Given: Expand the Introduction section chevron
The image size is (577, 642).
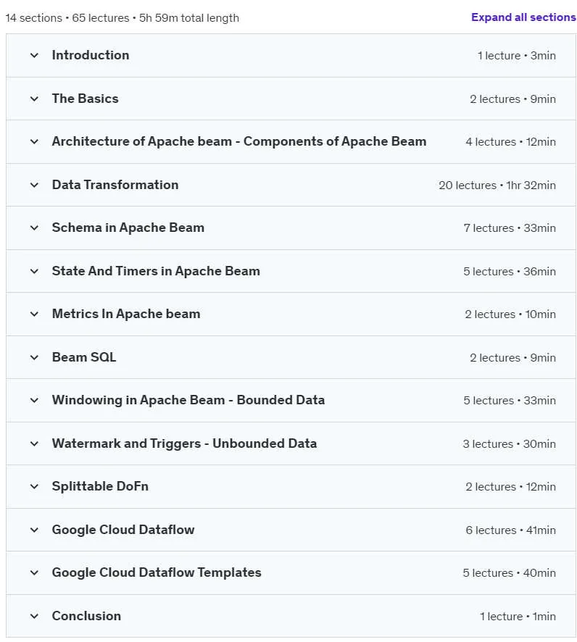Looking at the screenshot, I should point(34,55).
